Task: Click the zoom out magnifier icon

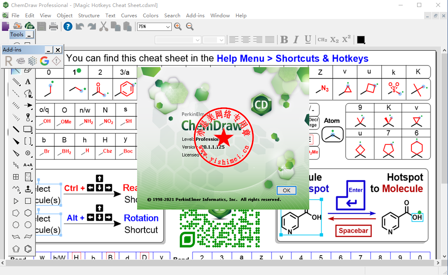Action: tap(190, 27)
